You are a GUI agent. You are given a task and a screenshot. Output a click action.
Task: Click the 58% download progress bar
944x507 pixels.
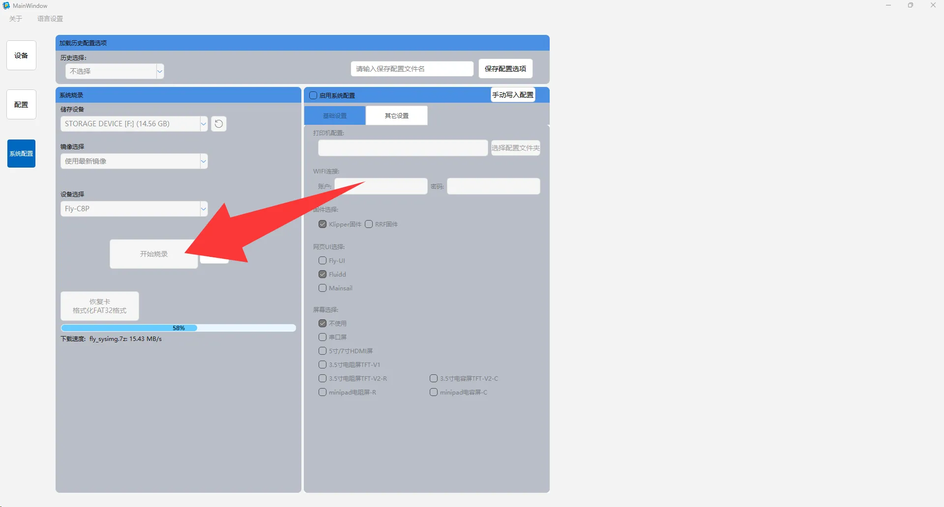click(178, 328)
